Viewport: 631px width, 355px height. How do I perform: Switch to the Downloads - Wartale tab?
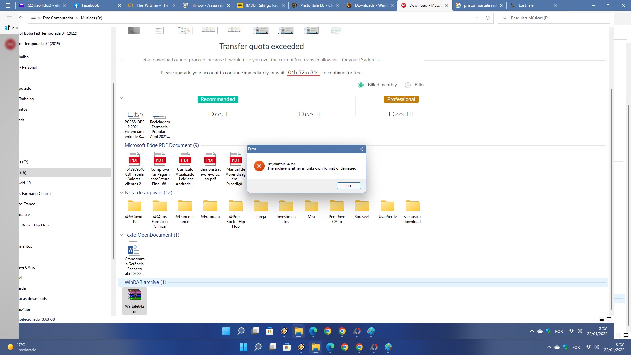coord(371,5)
